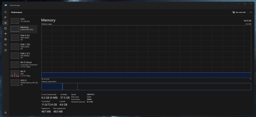The width and height of the screenshot is (256, 117).
Task: Click the CPU mini graph thumbnail
Action: 15,21
